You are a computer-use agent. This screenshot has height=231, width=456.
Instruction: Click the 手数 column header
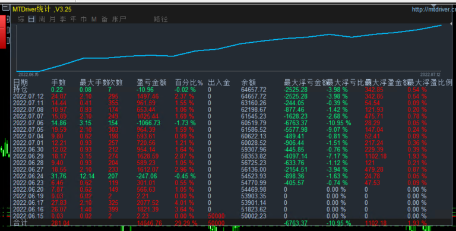tap(58, 83)
